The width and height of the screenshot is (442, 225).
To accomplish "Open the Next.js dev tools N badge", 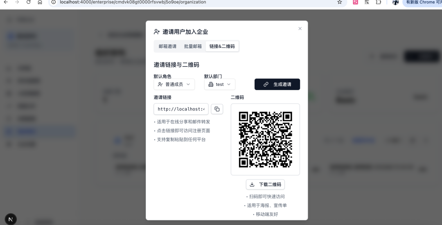I will tap(11, 219).
